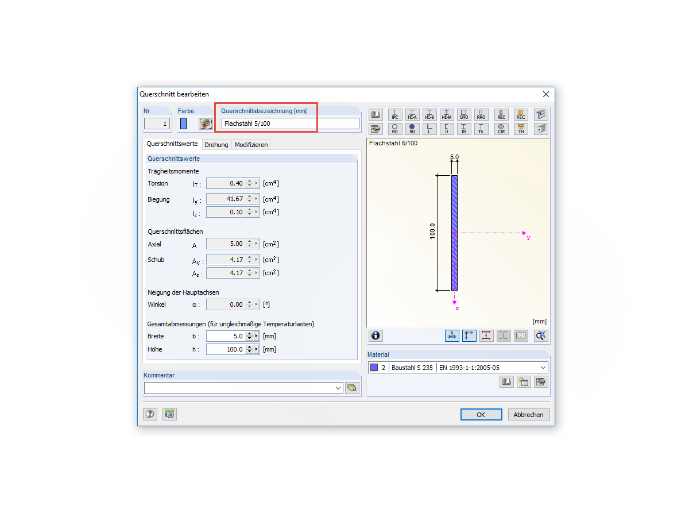Open the cross-section library book icon
Image resolution: width=689 pixels, height=517 pixels.
(x=376, y=114)
